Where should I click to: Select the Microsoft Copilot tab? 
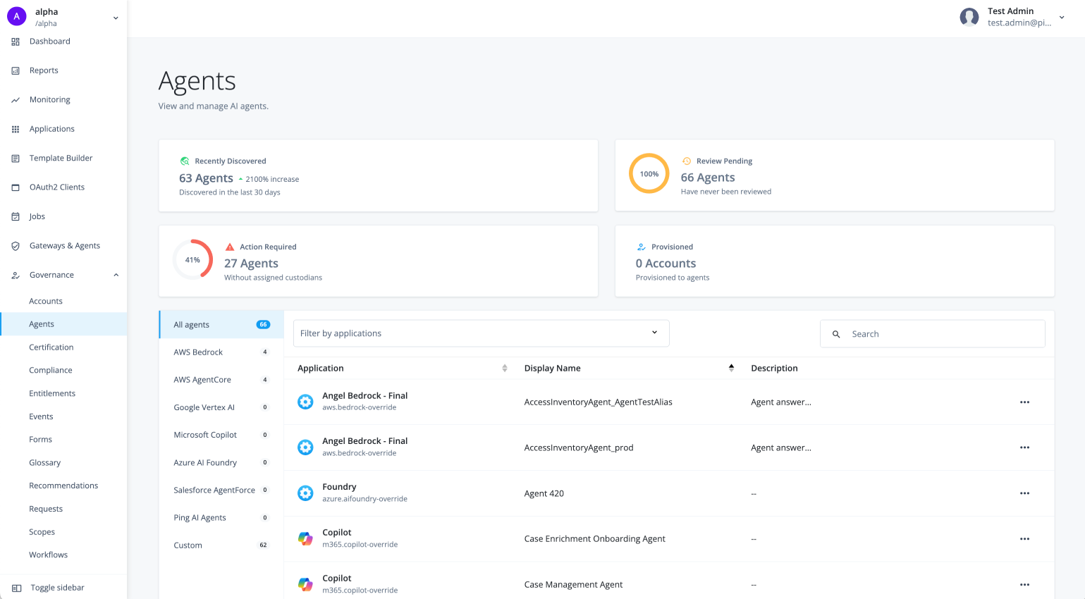click(221, 435)
